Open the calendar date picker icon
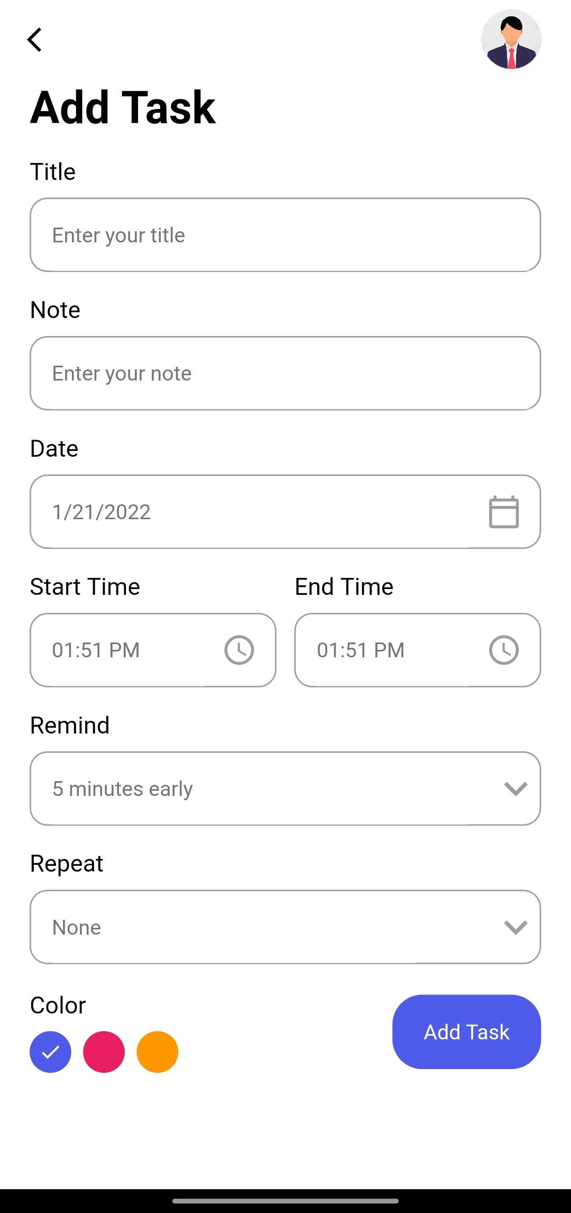The image size is (571, 1213). point(503,512)
